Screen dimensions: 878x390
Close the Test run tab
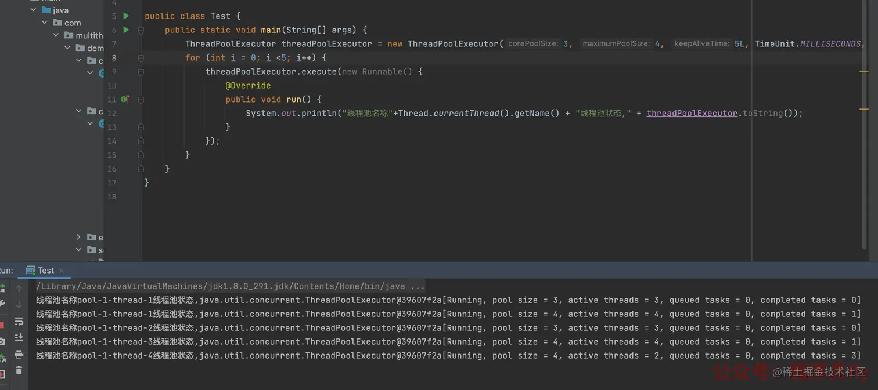62,271
